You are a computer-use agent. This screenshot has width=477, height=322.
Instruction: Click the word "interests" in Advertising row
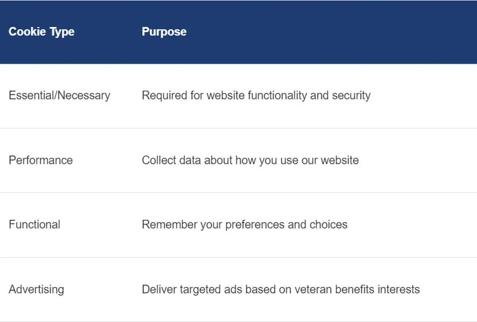pyautogui.click(x=400, y=289)
